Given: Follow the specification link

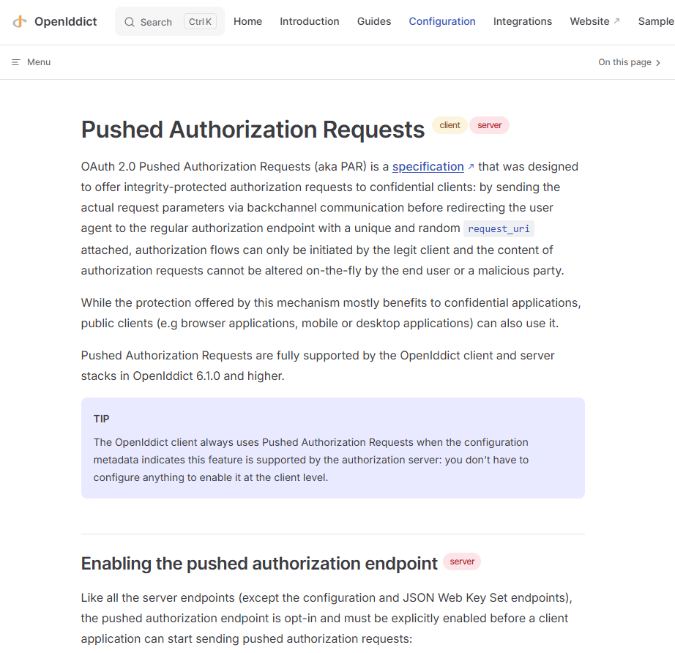Looking at the screenshot, I should 428,167.
